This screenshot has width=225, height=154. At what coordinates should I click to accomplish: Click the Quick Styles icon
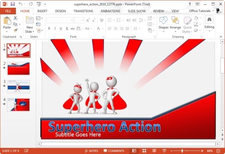[x=187, y=21]
